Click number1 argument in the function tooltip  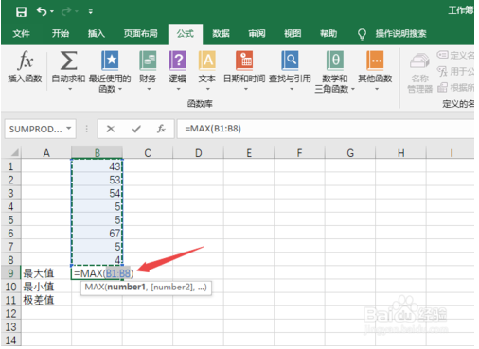click(x=126, y=287)
